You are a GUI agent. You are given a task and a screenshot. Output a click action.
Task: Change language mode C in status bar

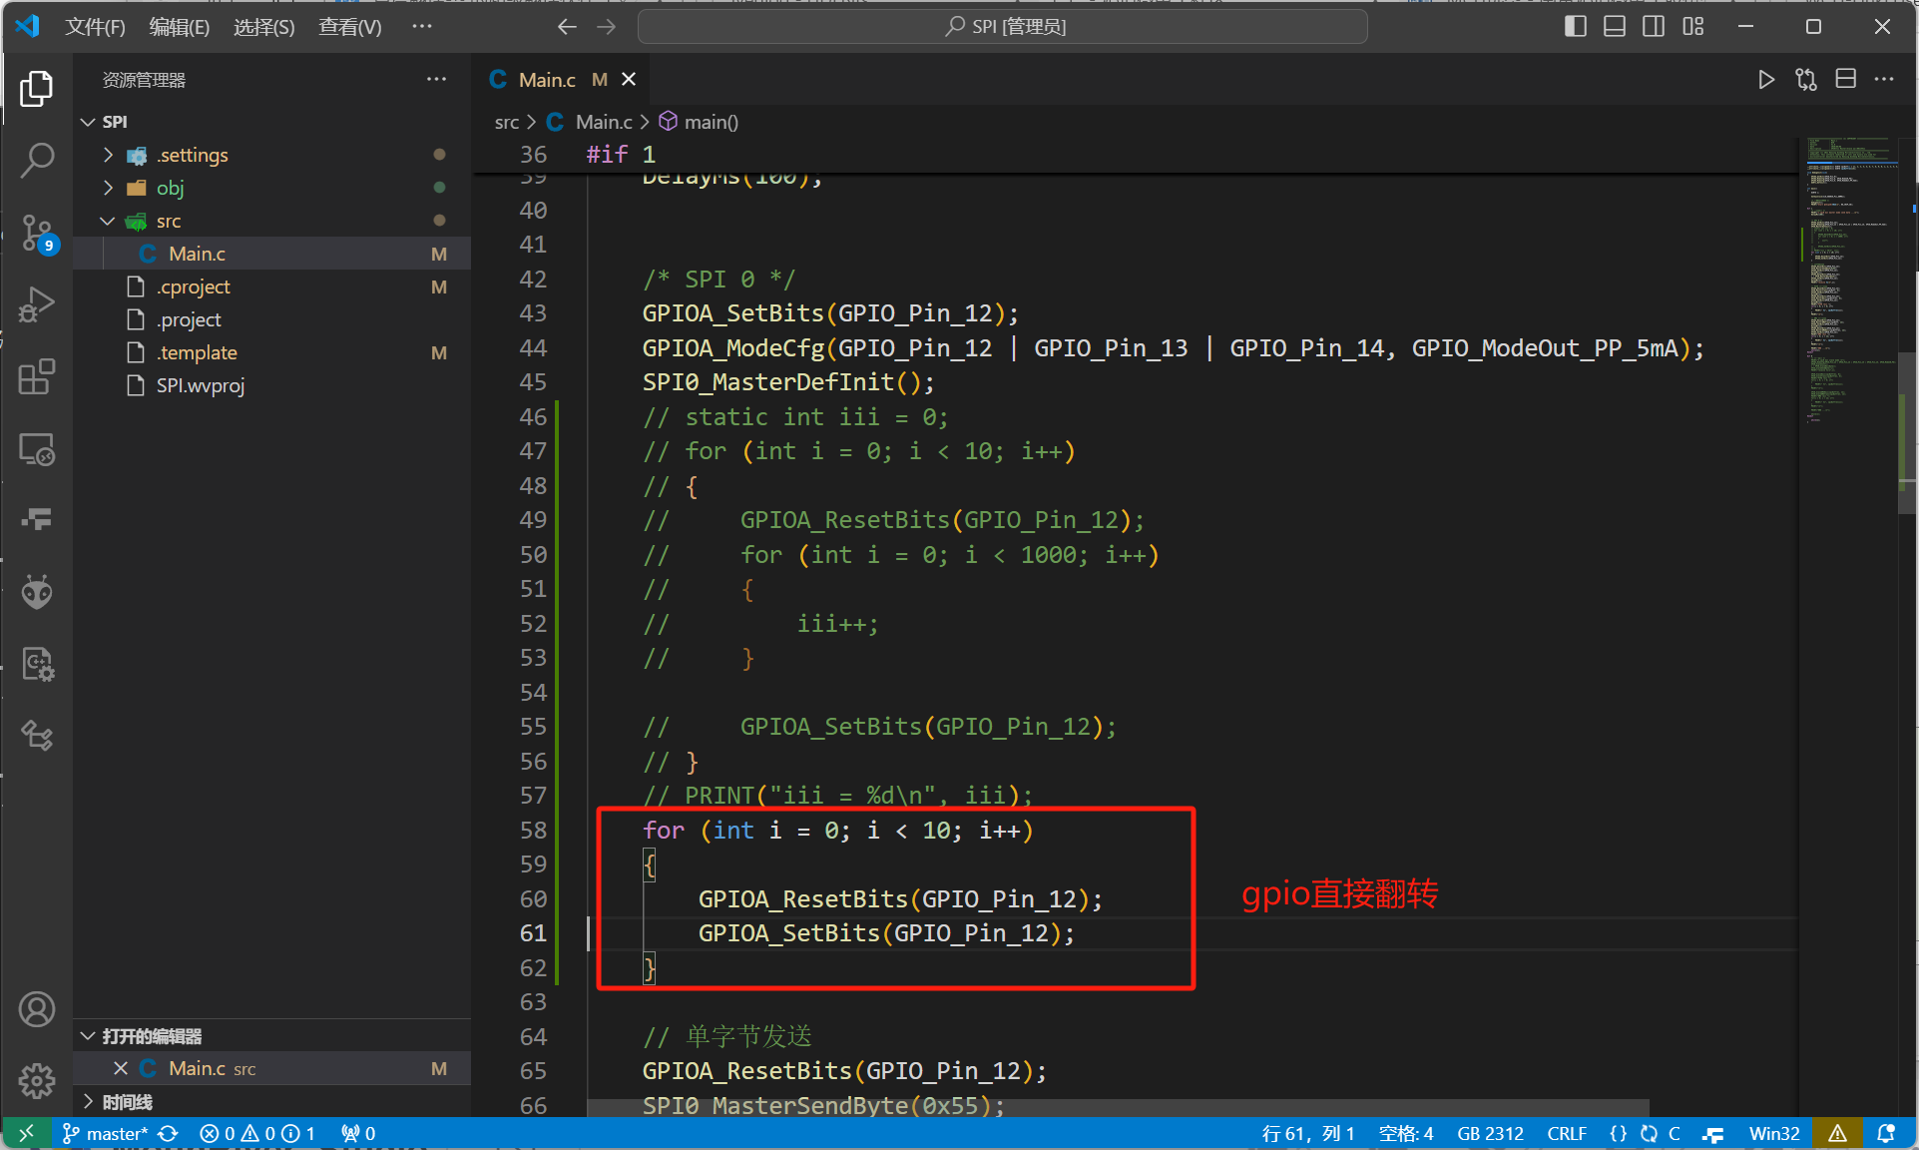tap(1675, 1133)
